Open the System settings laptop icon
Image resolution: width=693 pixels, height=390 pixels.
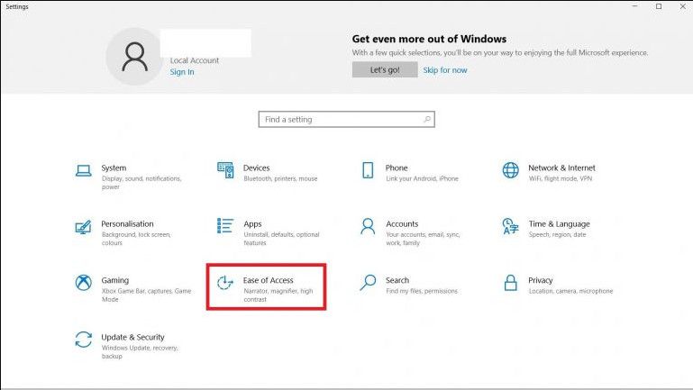[83, 170]
